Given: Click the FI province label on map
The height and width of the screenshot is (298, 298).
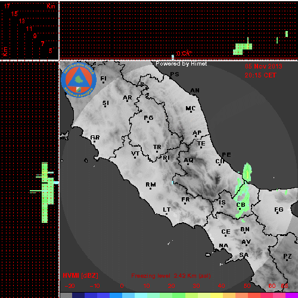Looking at the screenshot, I should 103,79.
